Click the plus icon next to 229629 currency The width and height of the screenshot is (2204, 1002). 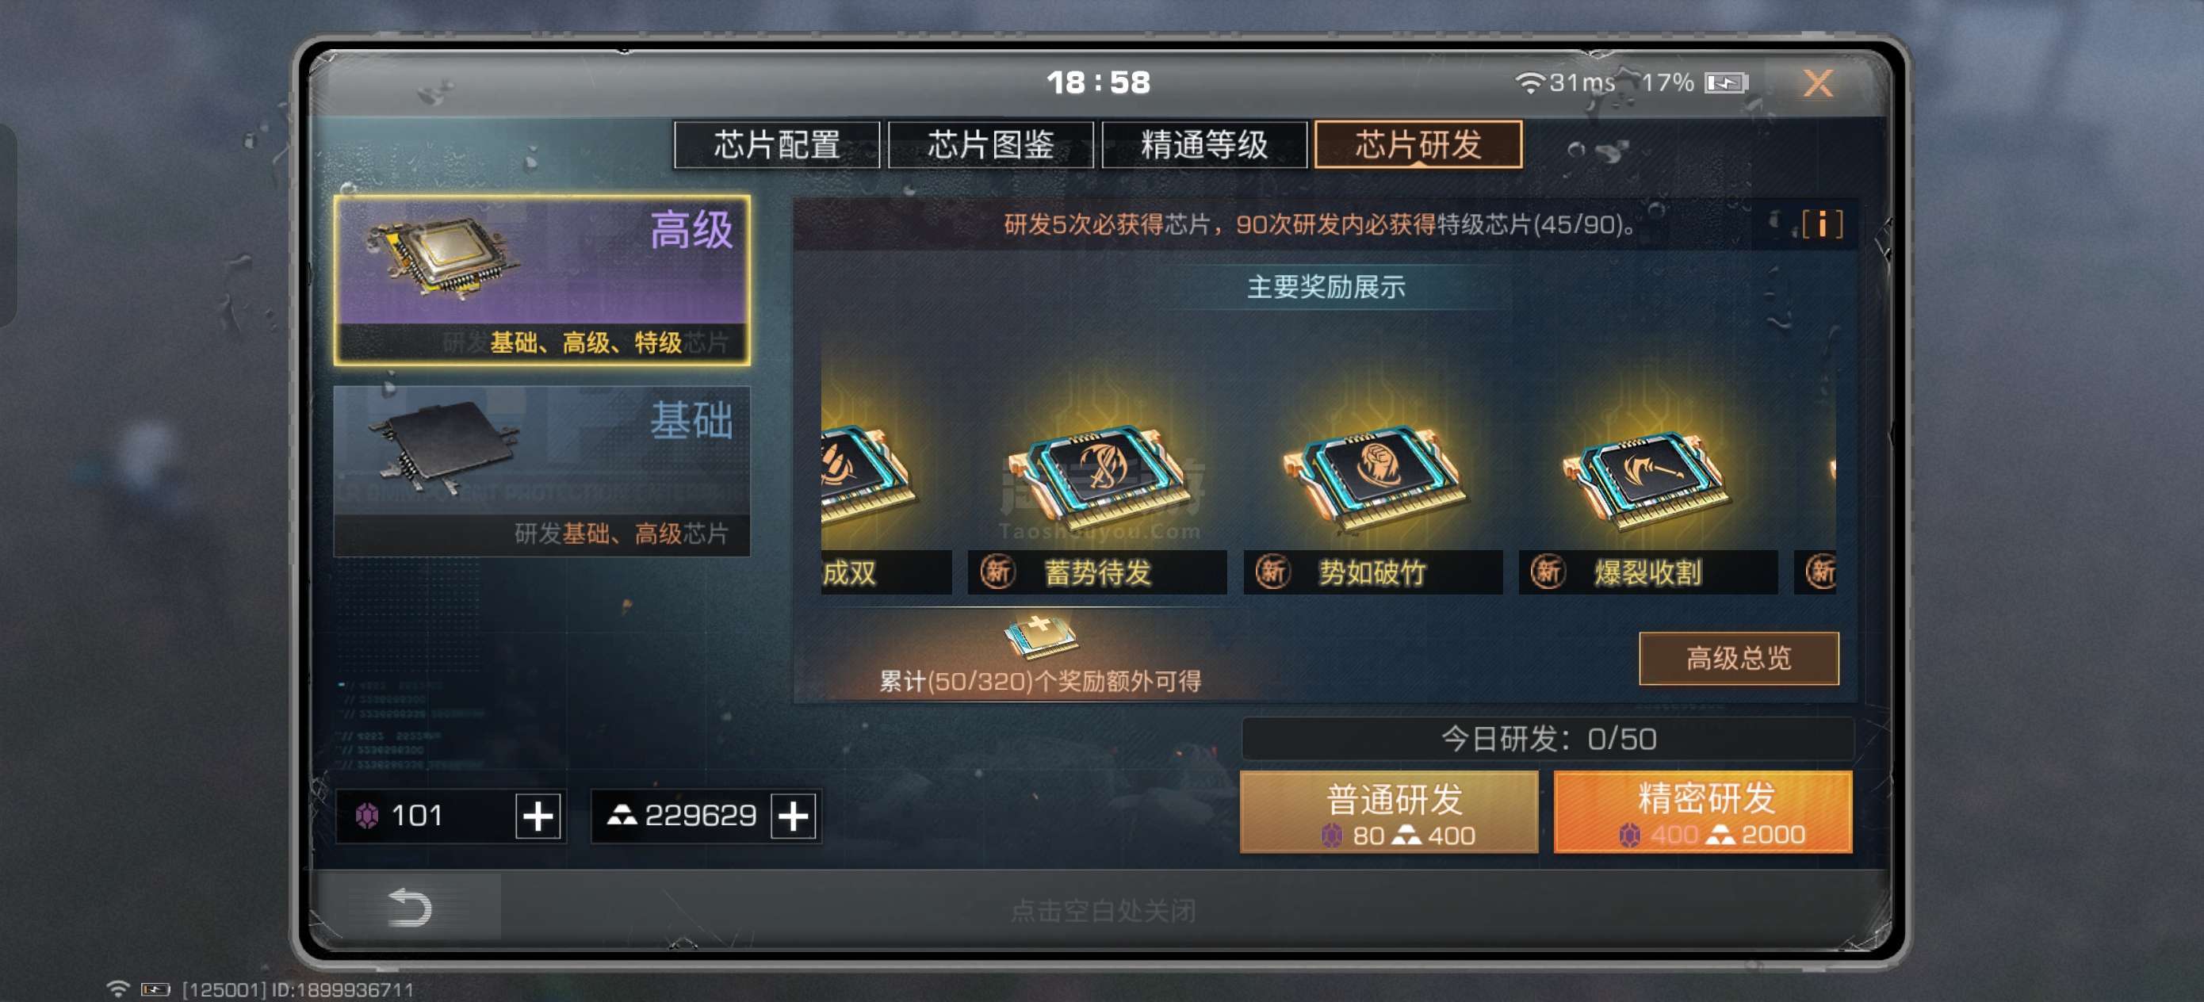point(793,817)
